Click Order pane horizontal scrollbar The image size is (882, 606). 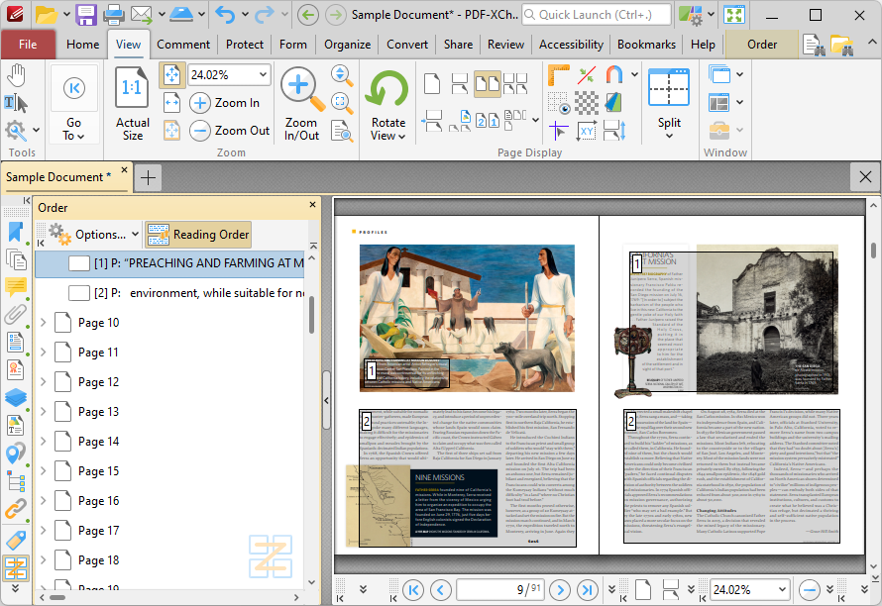pyautogui.click(x=57, y=597)
